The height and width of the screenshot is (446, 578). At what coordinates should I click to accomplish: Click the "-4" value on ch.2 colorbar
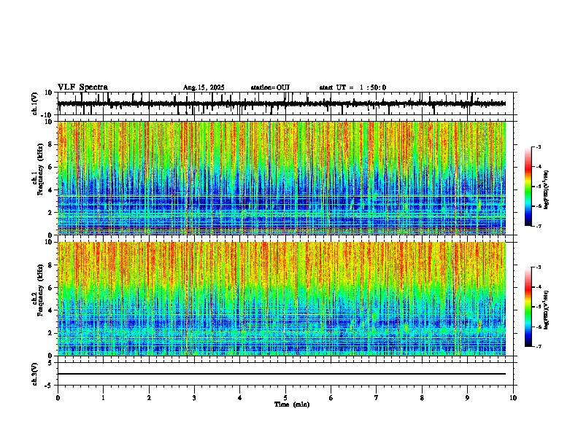539,287
